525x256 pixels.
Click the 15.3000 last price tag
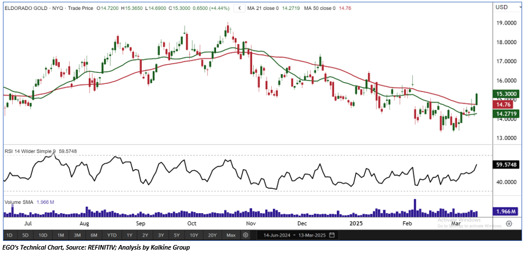pos(505,94)
